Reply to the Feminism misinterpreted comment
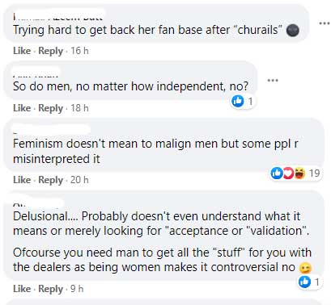 point(51,180)
